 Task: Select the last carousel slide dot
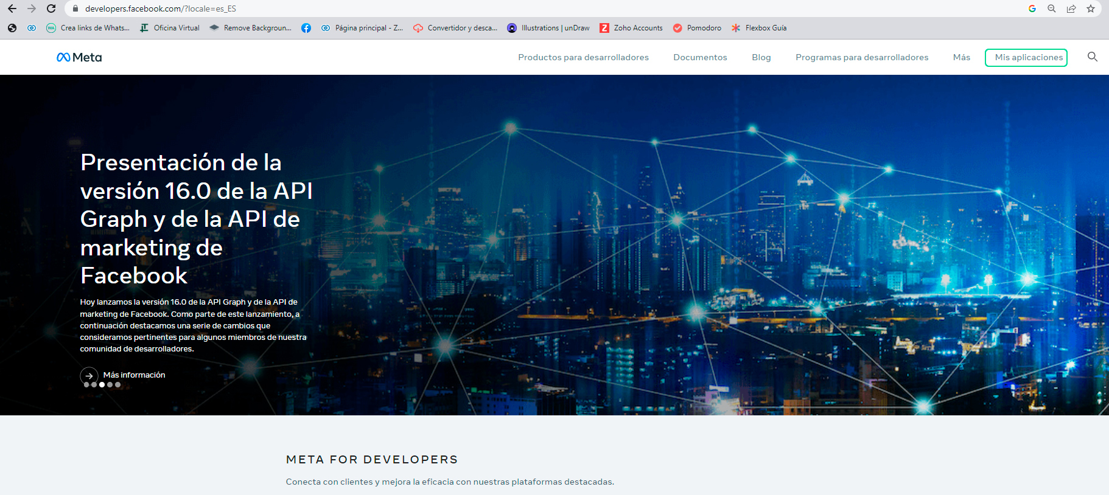pos(118,384)
